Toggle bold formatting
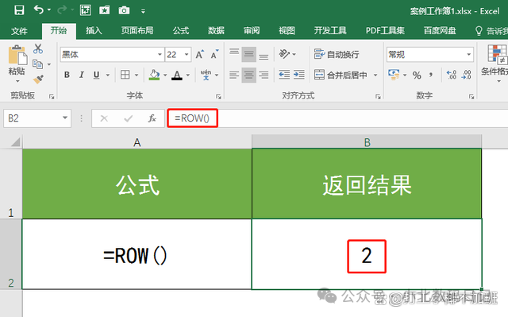 [67, 75]
